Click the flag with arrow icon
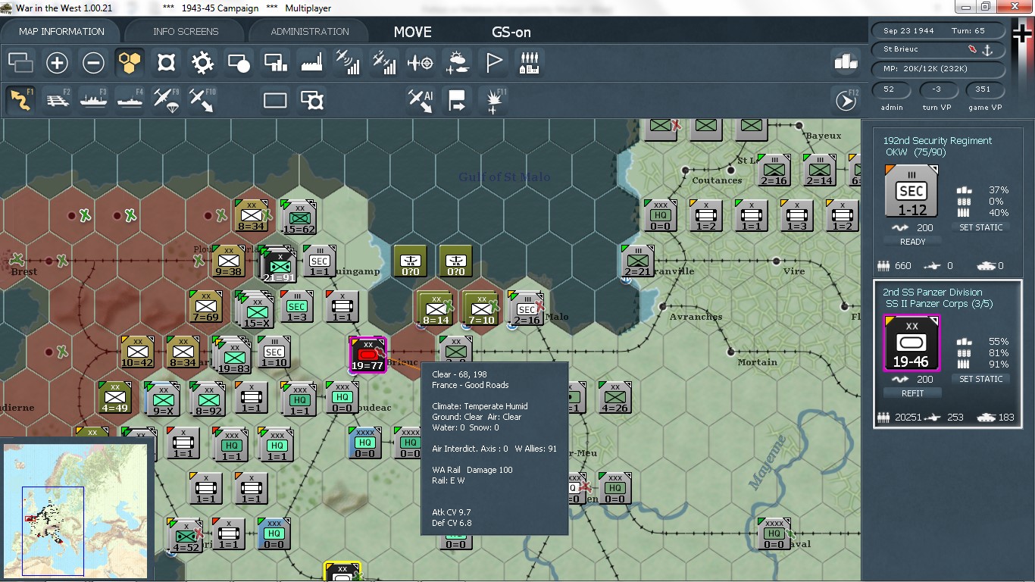 (457, 100)
